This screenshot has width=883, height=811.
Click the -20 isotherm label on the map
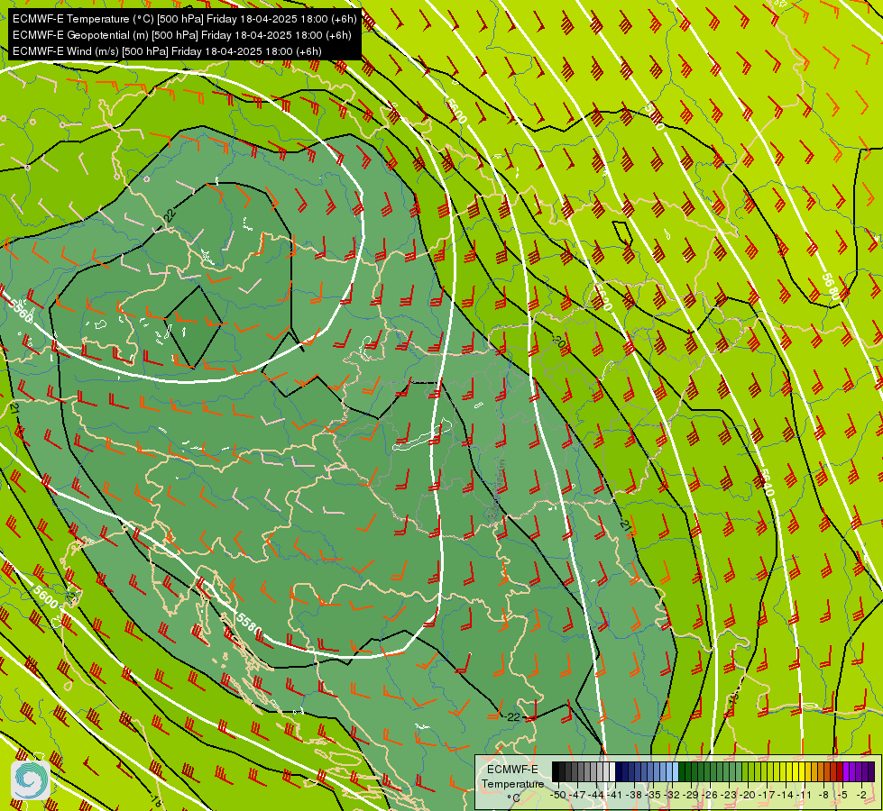(558, 342)
